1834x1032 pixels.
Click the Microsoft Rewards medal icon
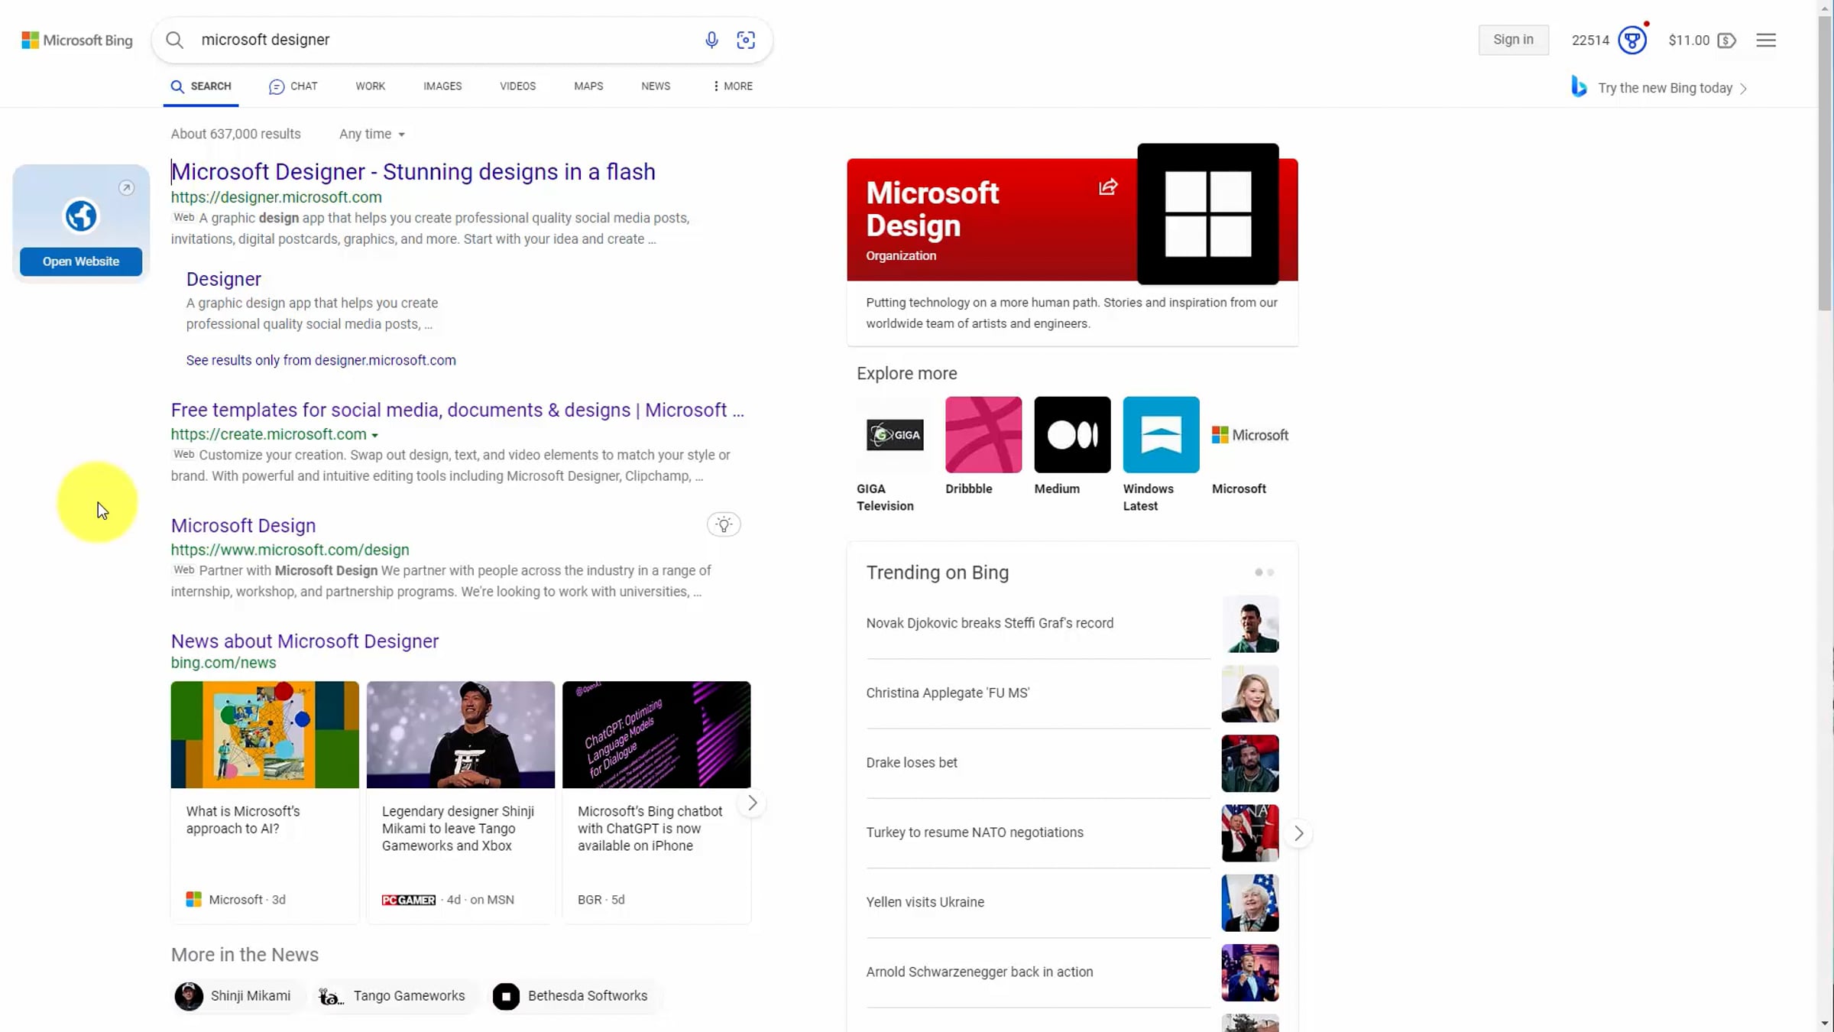(1632, 40)
